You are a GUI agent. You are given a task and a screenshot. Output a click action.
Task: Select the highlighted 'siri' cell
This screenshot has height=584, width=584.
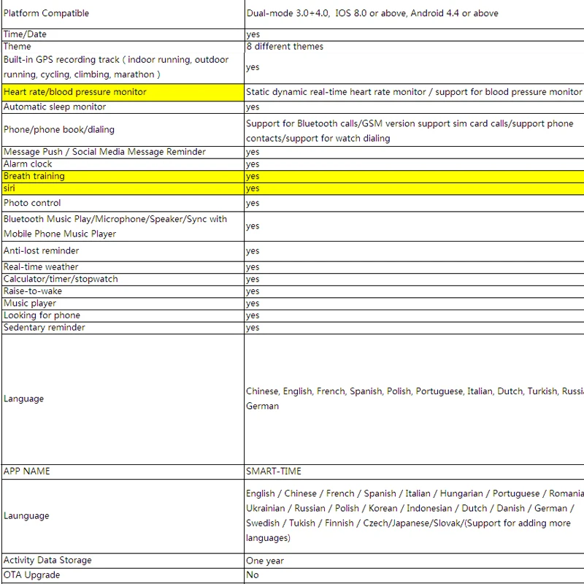(123, 189)
